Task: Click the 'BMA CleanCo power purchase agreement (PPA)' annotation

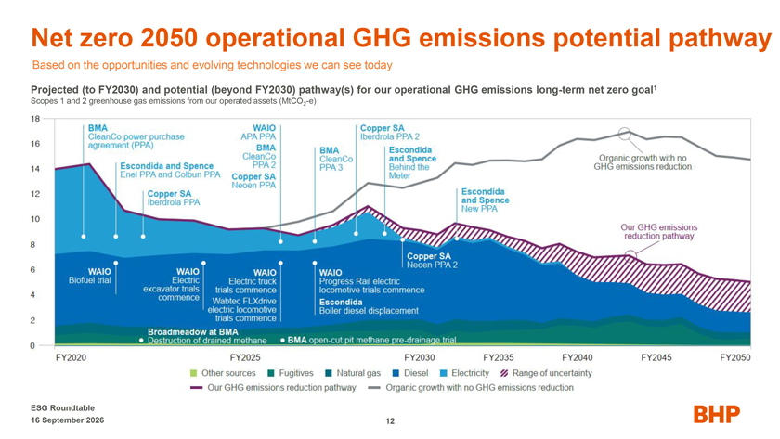Action: click(x=136, y=136)
